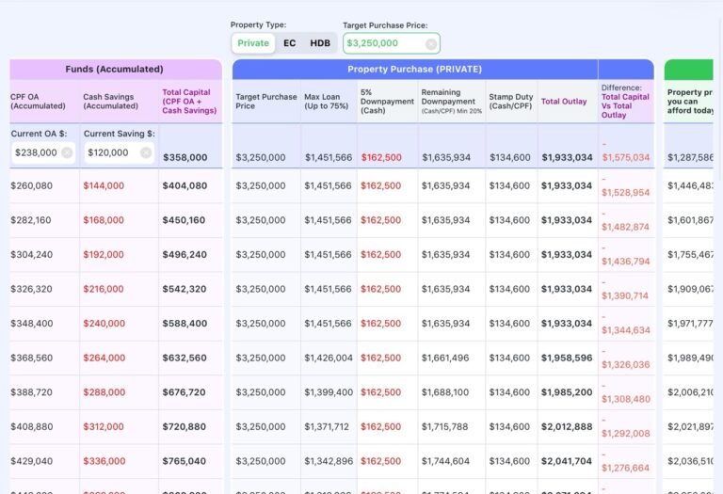Viewport: 723px width, 494px height.
Task: Select the $1,371,712 max loan cell
Action: pos(327,427)
